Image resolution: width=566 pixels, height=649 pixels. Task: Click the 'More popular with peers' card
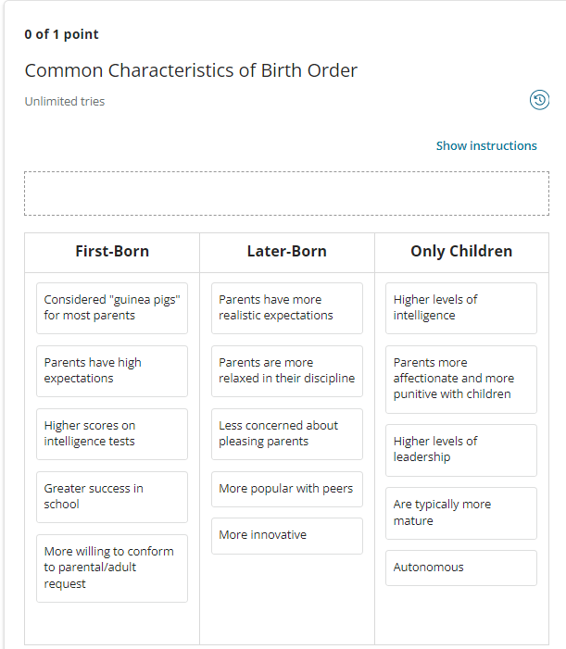(287, 489)
